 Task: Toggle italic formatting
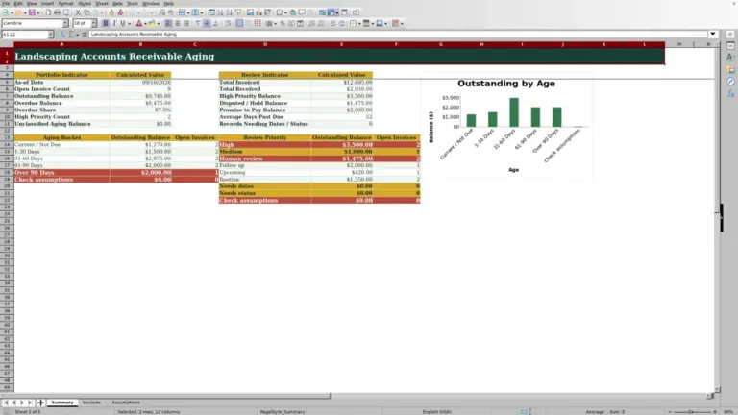click(x=114, y=23)
